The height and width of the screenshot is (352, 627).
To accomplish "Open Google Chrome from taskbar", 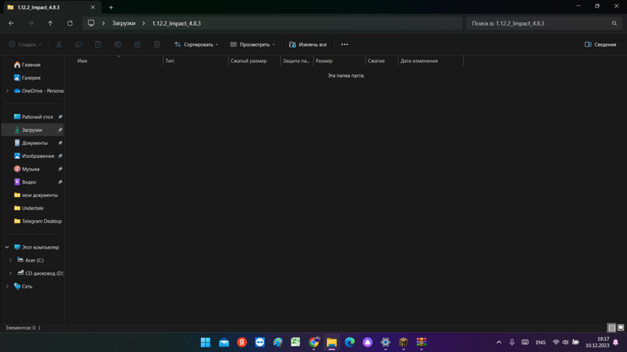I will (x=314, y=343).
